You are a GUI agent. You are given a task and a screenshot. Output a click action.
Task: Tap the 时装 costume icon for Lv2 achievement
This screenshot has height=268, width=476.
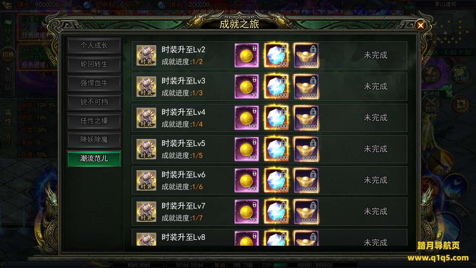[x=146, y=55]
